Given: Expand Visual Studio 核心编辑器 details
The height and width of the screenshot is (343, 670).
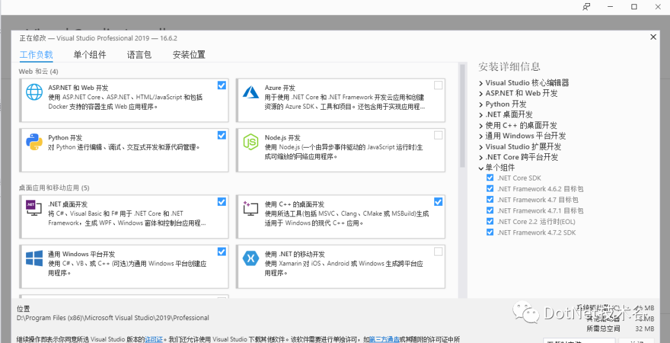Looking at the screenshot, I should click(x=481, y=83).
